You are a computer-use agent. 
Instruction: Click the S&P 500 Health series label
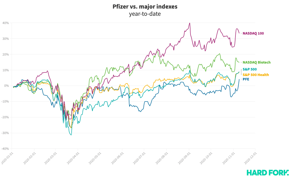256,75
